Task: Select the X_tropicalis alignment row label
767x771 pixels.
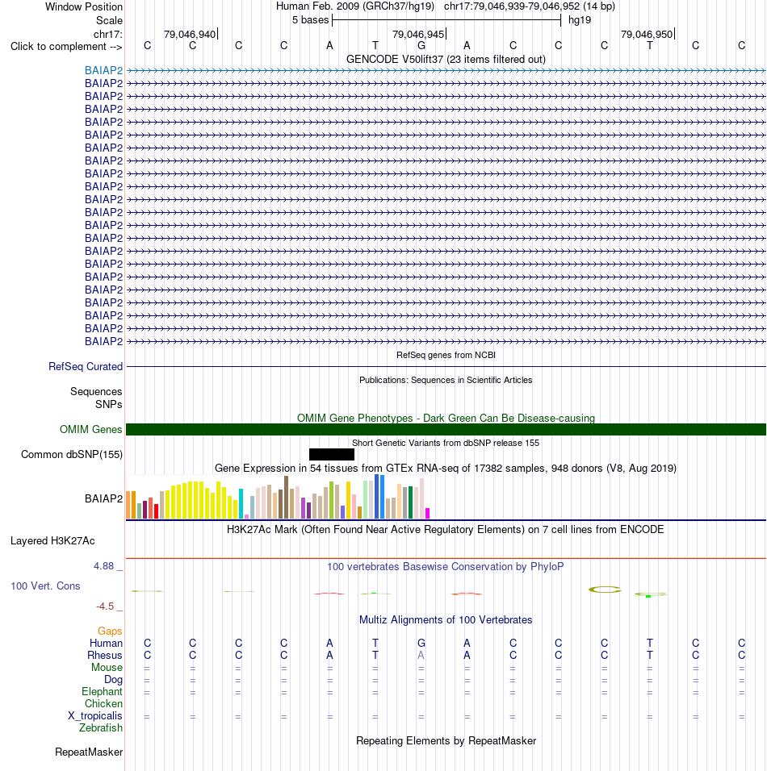Action: coord(95,716)
